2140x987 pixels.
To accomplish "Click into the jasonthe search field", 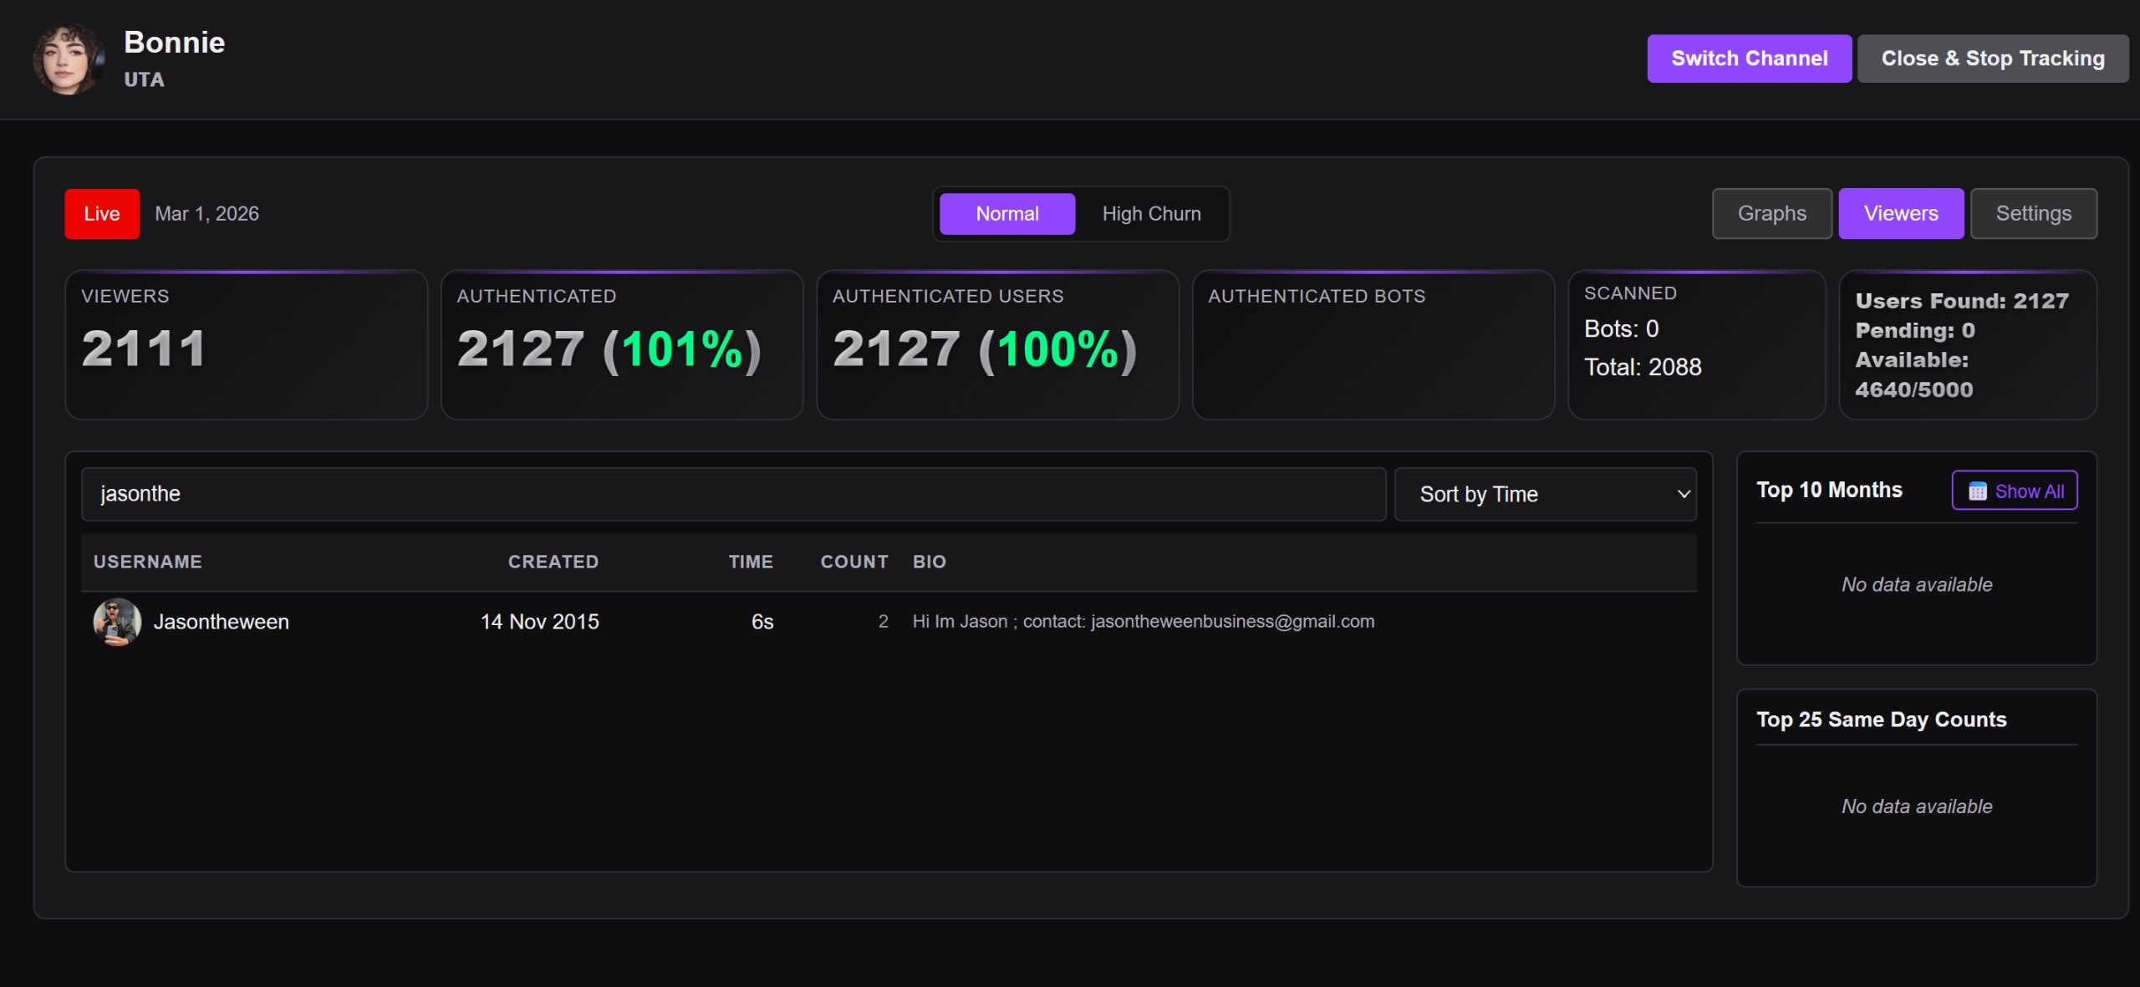I will pyautogui.click(x=732, y=494).
